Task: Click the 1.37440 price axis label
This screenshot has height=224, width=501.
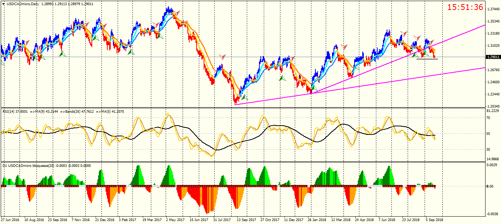Action: coord(494,9)
